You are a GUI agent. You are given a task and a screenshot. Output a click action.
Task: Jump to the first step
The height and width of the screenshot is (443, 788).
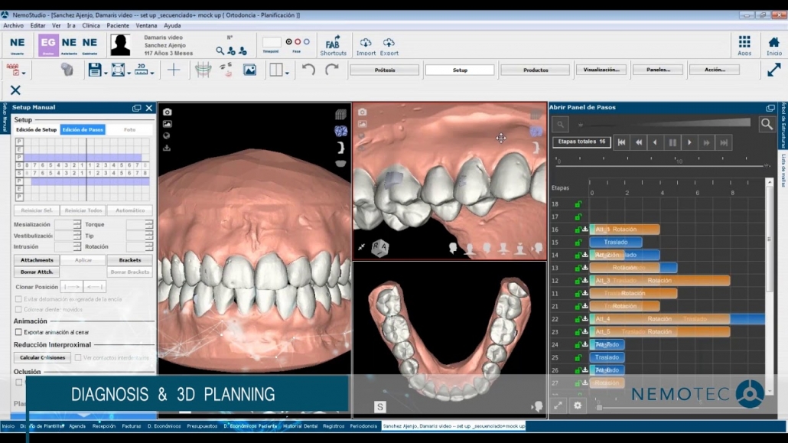(x=622, y=143)
